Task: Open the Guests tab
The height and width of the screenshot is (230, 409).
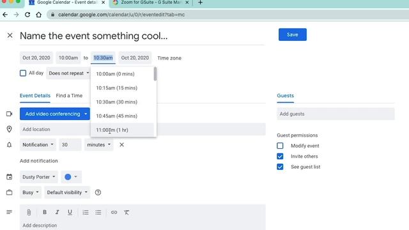Action: coord(286,96)
